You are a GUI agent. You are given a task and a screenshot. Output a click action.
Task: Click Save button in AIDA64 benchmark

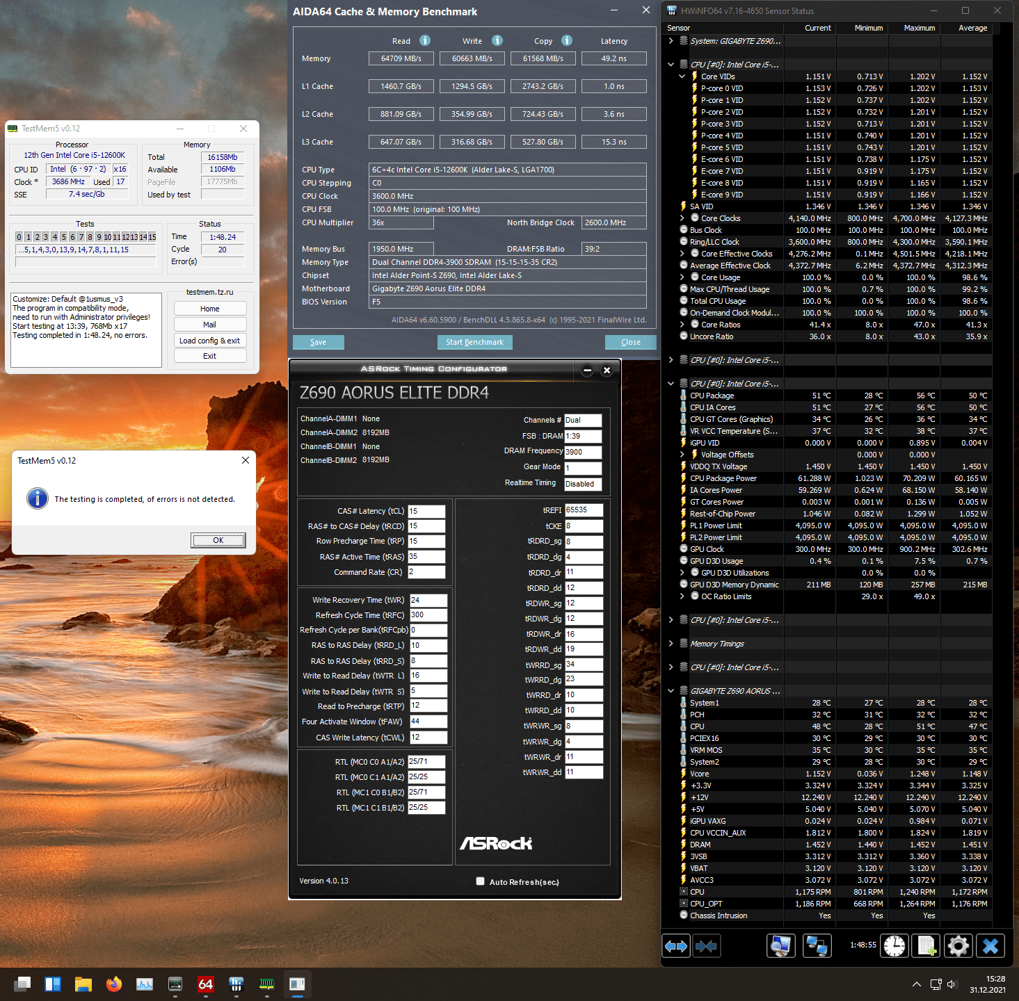coord(318,342)
